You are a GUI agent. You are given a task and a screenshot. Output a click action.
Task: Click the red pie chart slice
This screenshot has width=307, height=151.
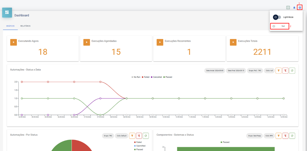(x=80, y=146)
